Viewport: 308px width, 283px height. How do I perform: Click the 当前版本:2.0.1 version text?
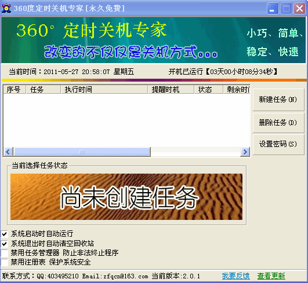(x=176, y=276)
